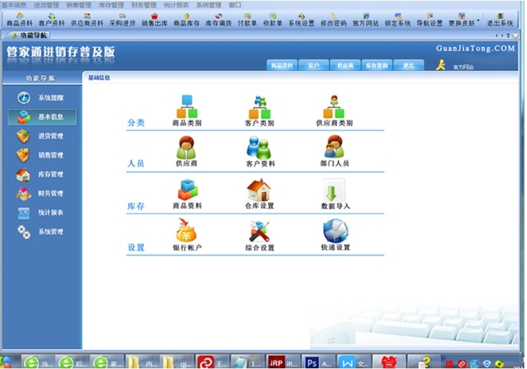Select 系统管理 in the sidebar

[42, 232]
